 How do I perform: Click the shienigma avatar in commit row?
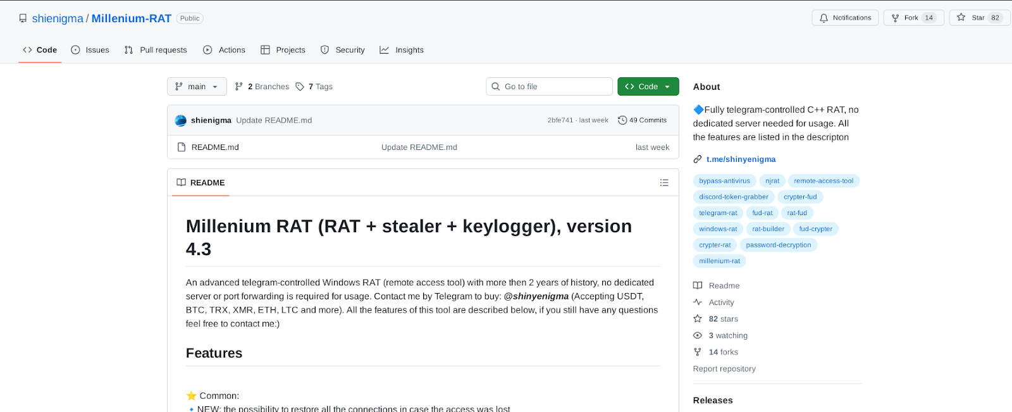click(x=180, y=120)
